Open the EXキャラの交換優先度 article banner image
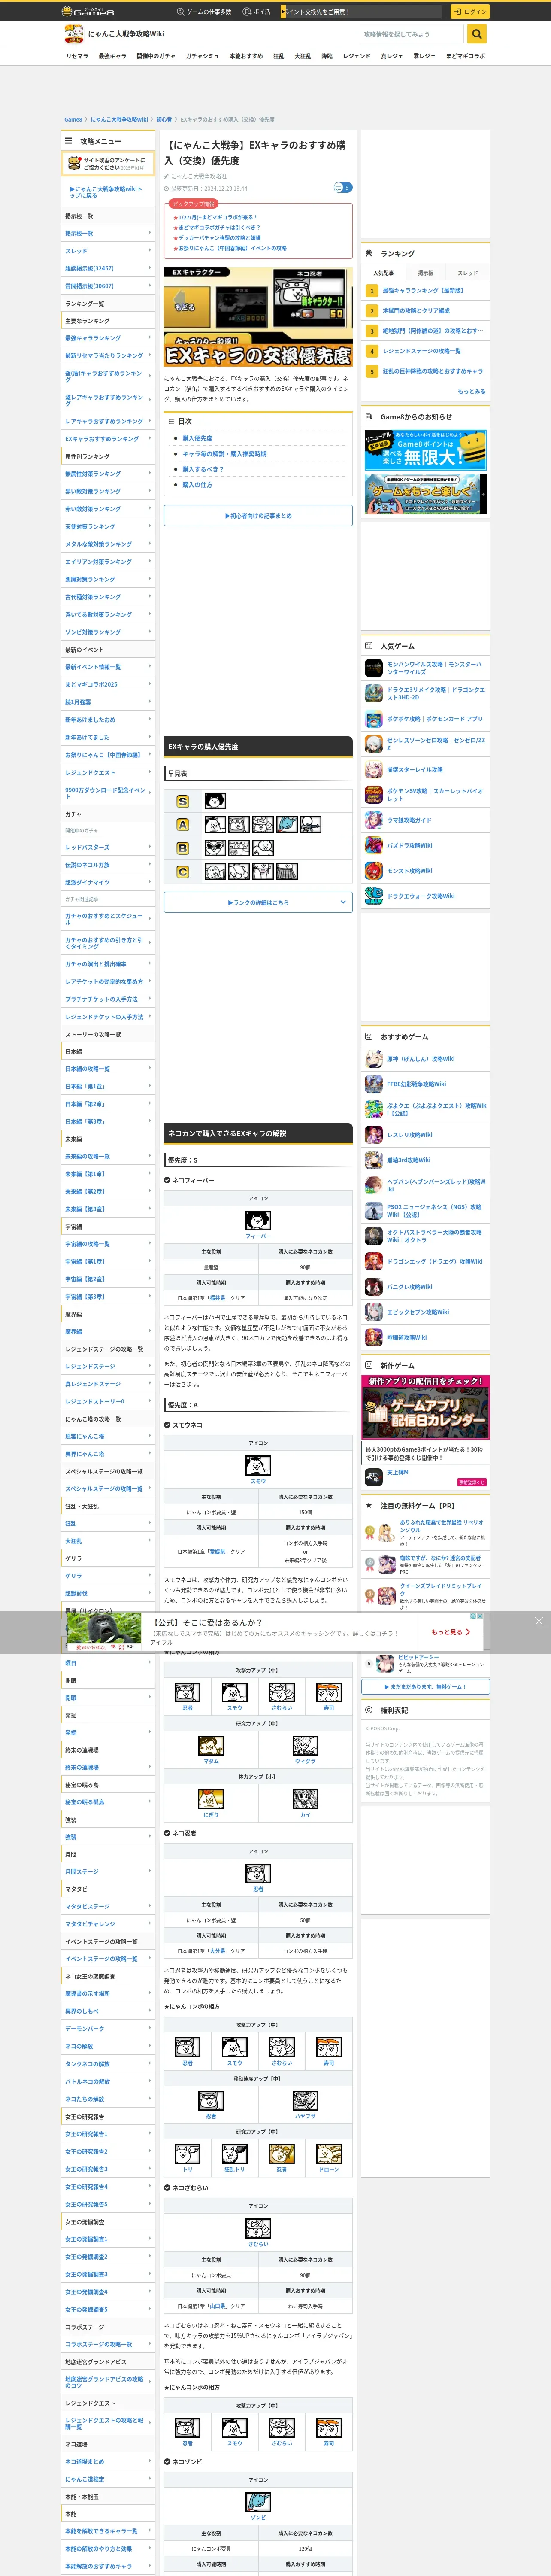Viewport: 551px width, 2576px height. click(x=258, y=317)
